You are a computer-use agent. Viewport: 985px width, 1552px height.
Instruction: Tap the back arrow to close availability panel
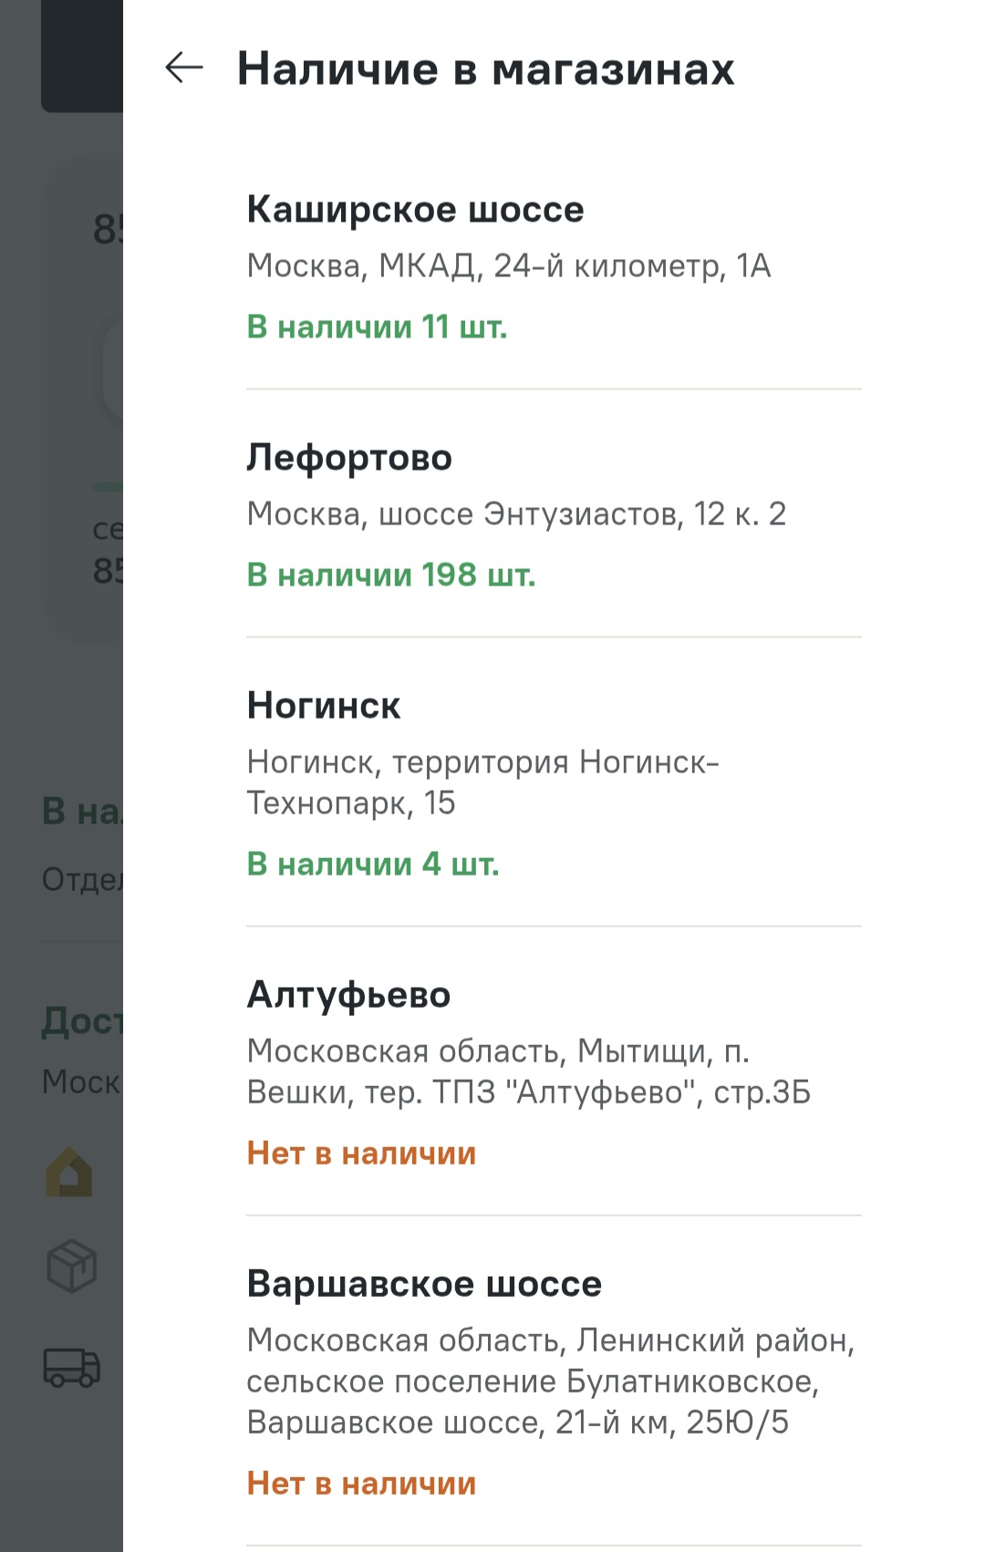click(x=182, y=67)
